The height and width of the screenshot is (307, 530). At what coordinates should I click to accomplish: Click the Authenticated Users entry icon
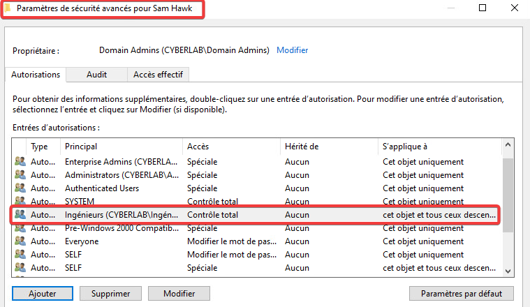tap(20, 188)
